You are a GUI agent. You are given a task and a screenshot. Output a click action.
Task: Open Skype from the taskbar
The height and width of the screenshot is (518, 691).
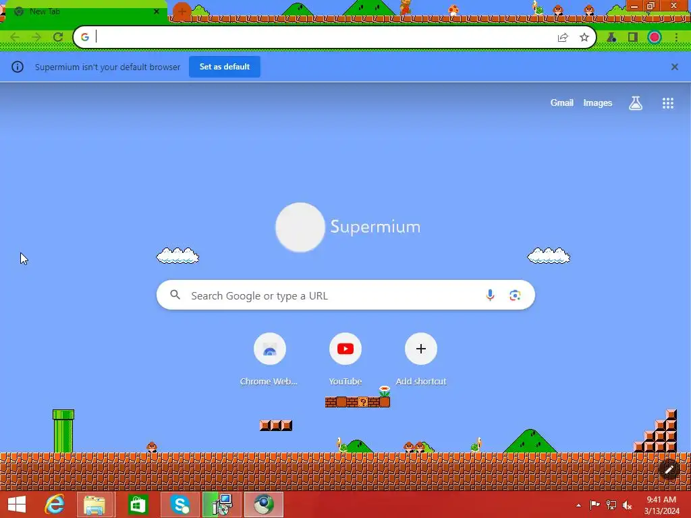tap(179, 505)
